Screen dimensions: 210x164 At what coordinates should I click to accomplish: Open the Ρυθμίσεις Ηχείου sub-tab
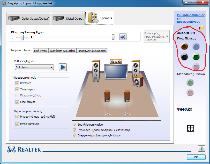[x=21, y=51]
